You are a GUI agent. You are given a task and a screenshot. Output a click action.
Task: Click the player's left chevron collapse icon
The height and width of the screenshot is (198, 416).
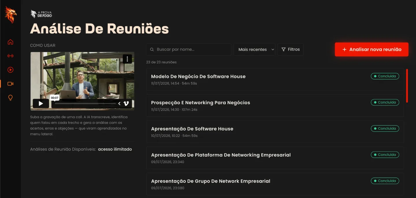119,104
